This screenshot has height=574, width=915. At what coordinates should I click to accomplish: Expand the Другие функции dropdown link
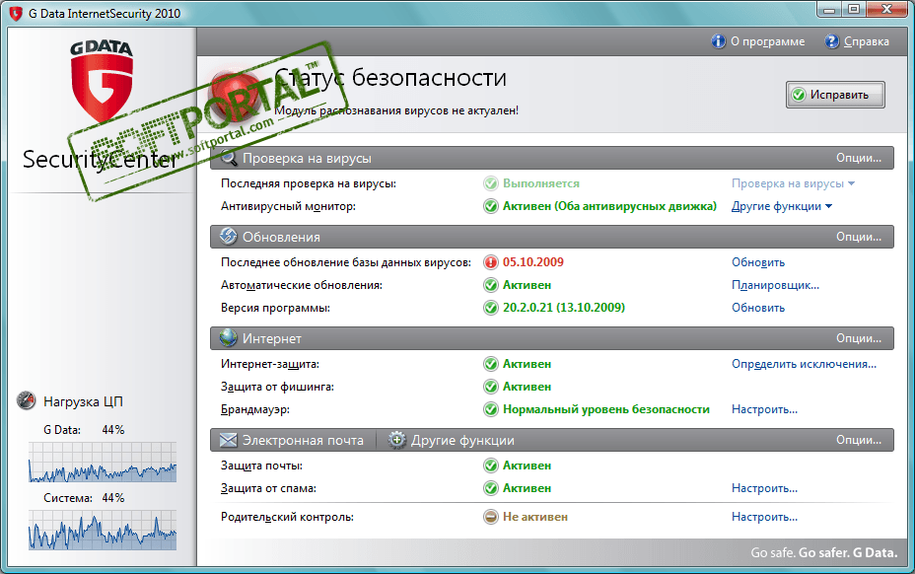(782, 206)
